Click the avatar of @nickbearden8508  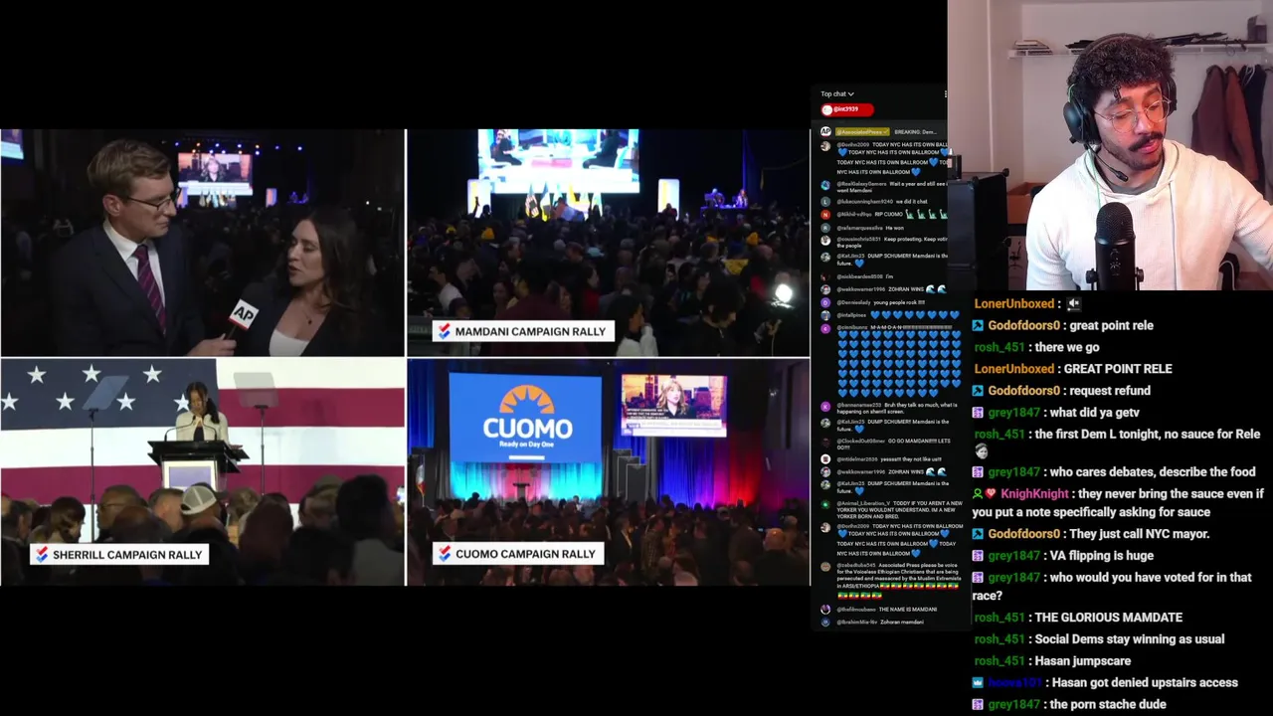click(825, 276)
